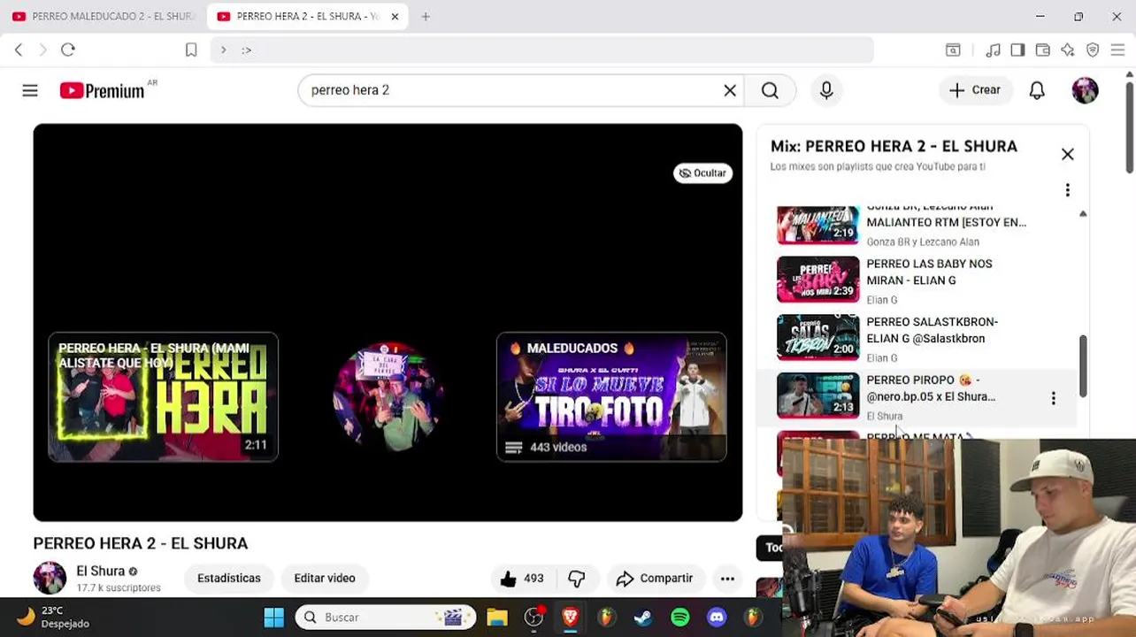Bookmark this page
The height and width of the screenshot is (637, 1136).
[191, 50]
